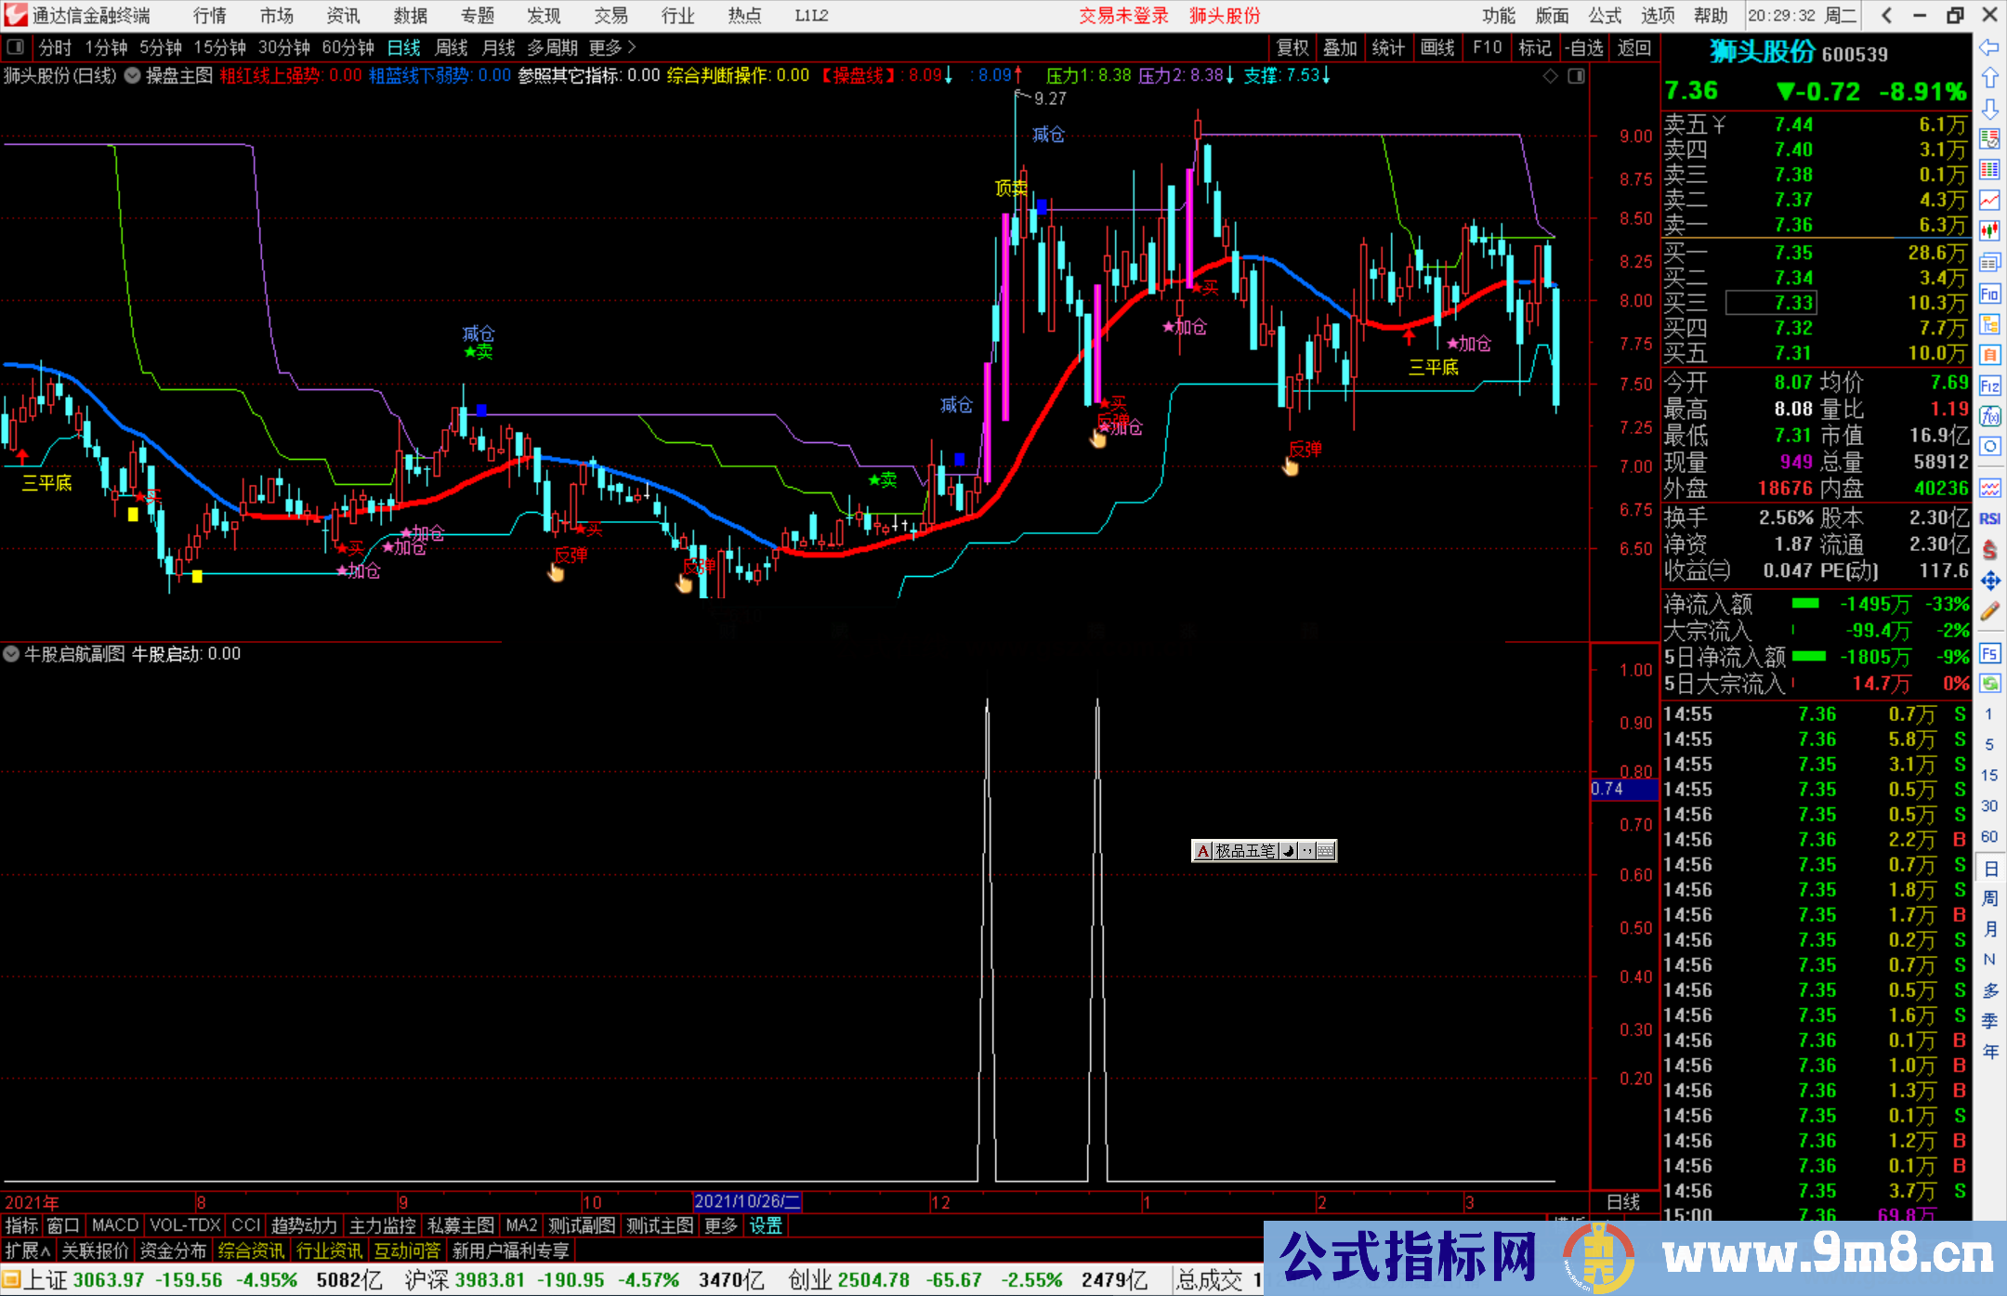
Task: Click the f(x) formula icon in sidebar
Action: [x=1989, y=416]
